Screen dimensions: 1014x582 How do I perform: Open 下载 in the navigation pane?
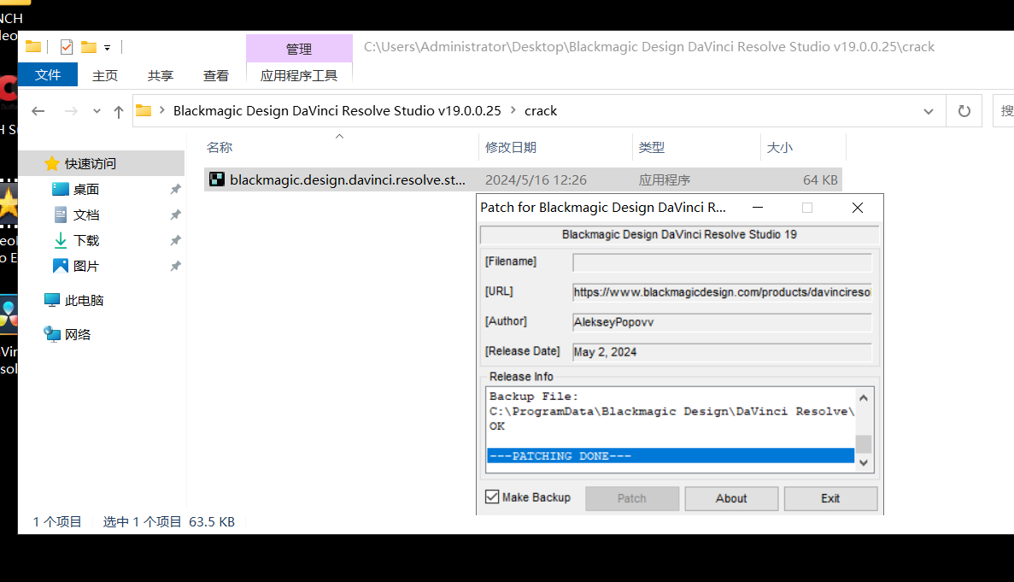click(x=86, y=240)
